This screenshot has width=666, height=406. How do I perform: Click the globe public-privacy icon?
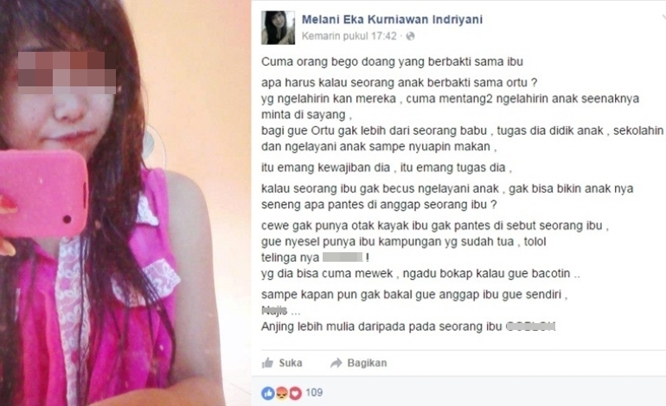point(410,36)
